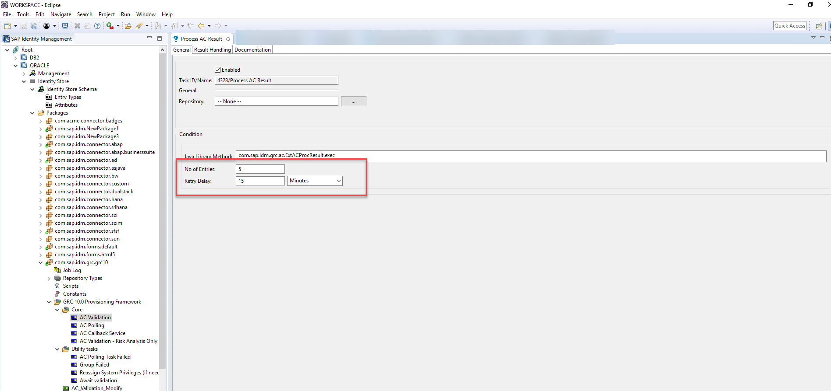Collapse the Packages folder node
Viewport: 831px width, 391px height.
point(32,113)
